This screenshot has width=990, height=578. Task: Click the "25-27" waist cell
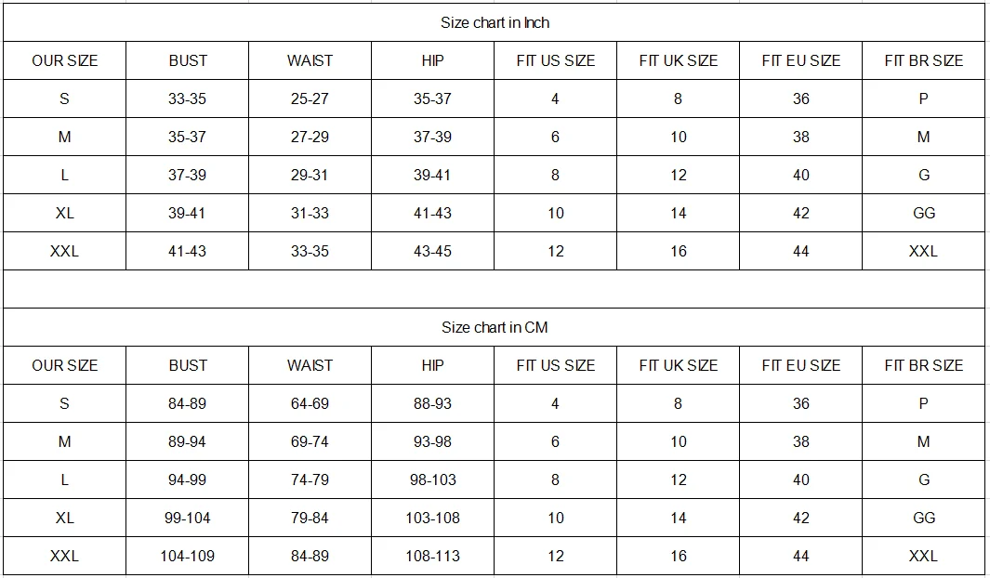(310, 99)
